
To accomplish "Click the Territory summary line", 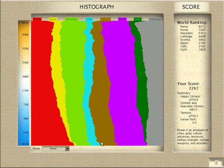I will (x=186, y=113).
